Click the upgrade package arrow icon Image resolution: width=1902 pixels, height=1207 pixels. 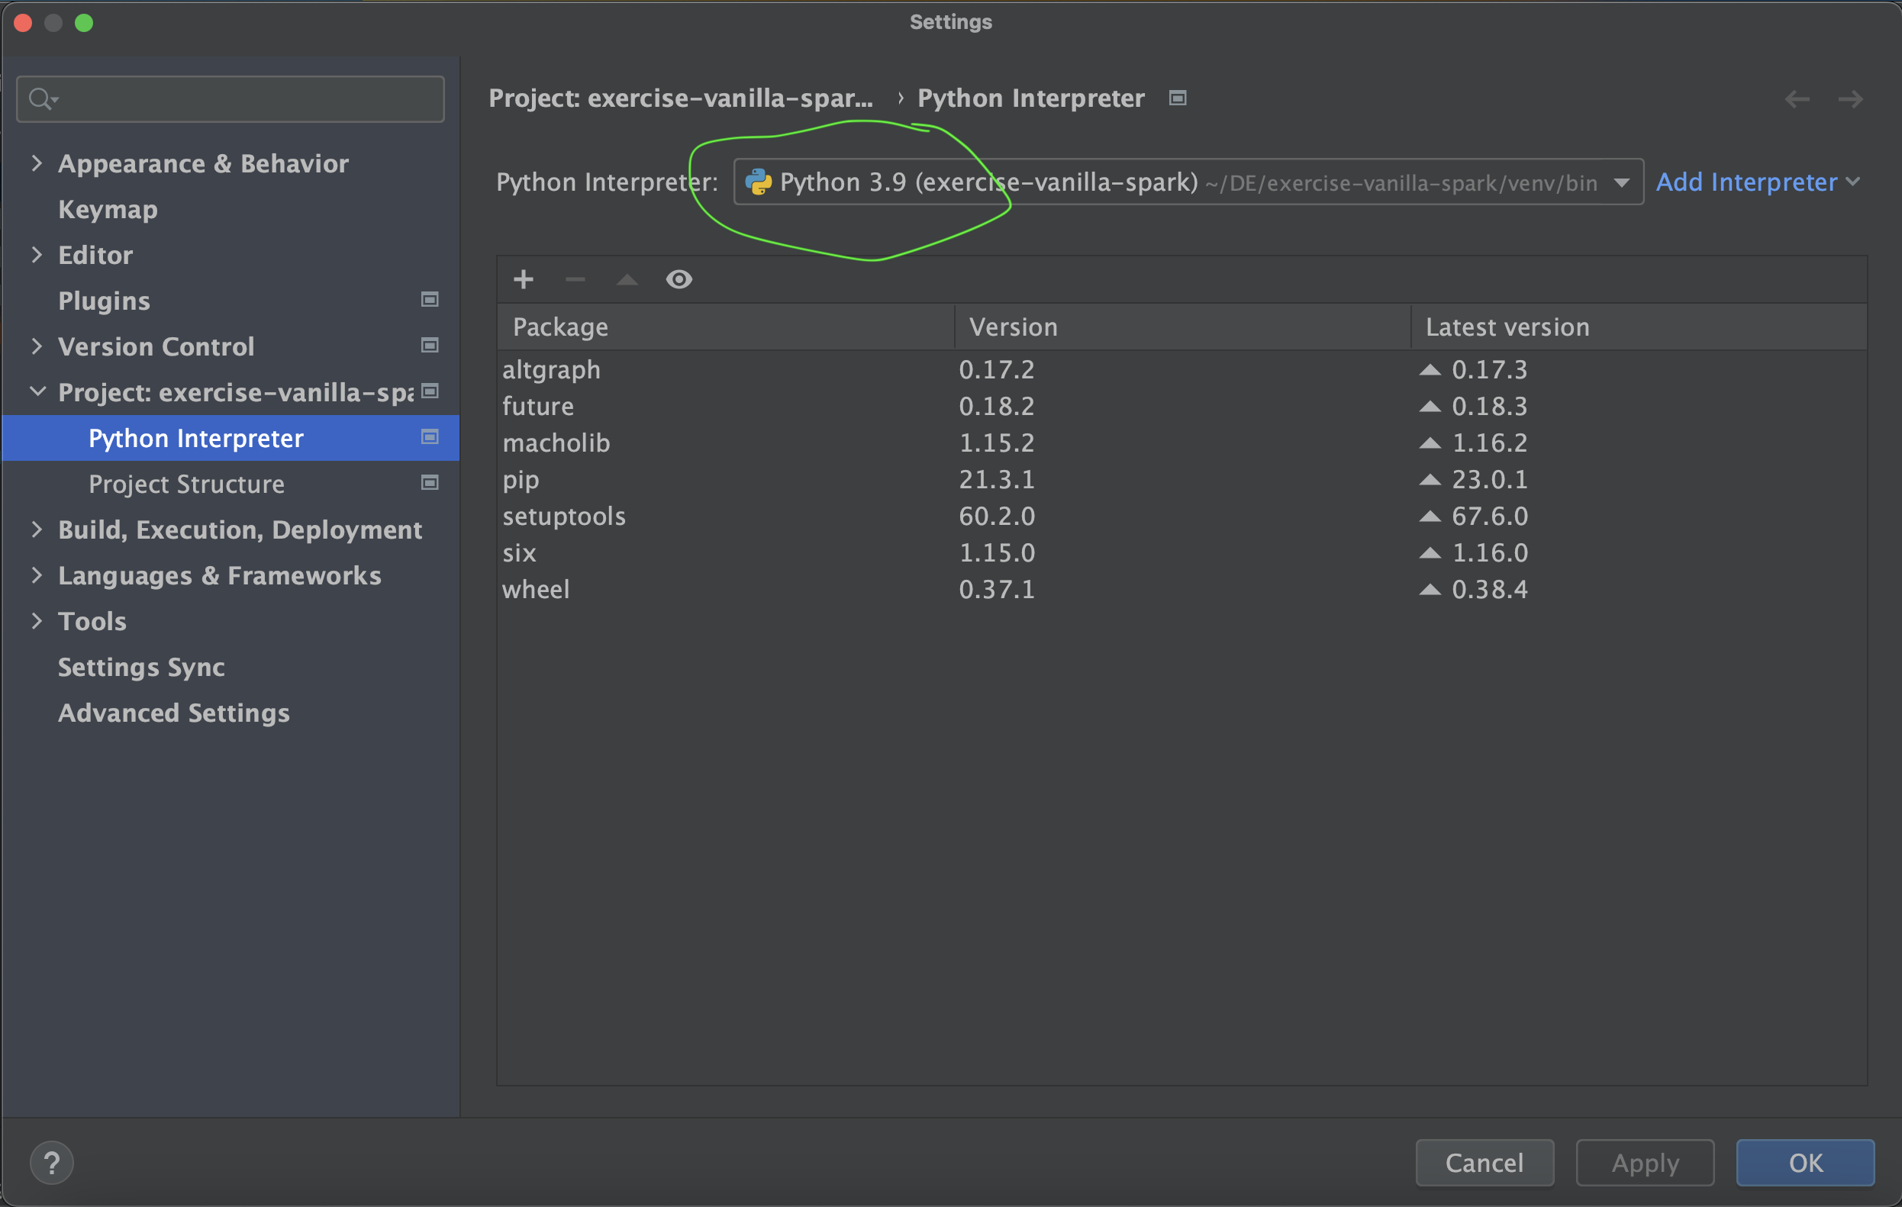pyautogui.click(x=627, y=279)
